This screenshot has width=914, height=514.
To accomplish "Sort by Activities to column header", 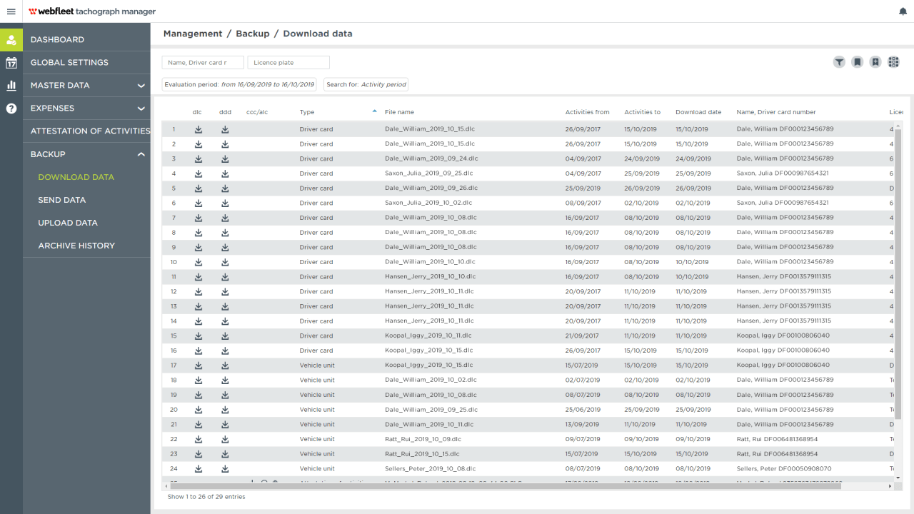I will coord(643,112).
